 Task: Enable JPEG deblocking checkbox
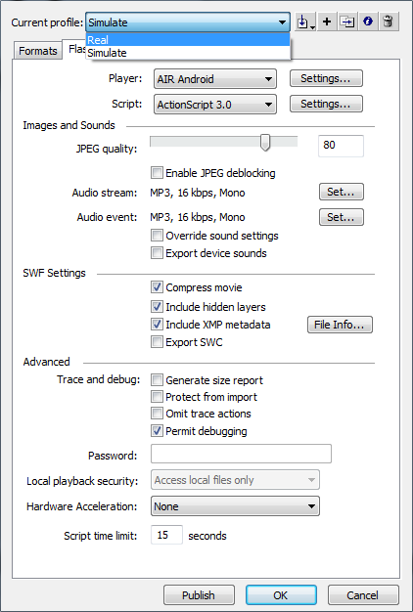coord(157,172)
